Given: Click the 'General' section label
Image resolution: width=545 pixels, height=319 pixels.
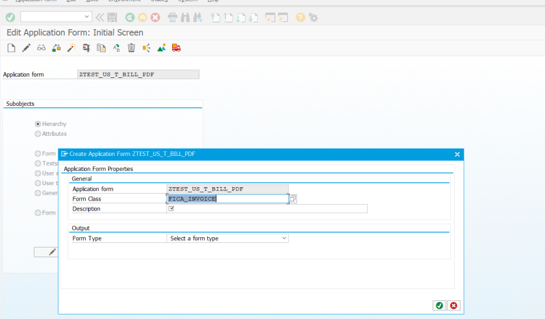Looking at the screenshot, I should pos(82,179).
